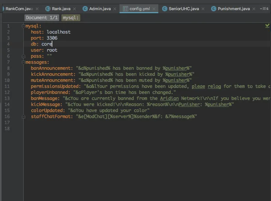Image resolution: width=271 pixels, height=201 pixels.
Task: Click fold end marker at staffChatFormat line
Action: click(24, 117)
